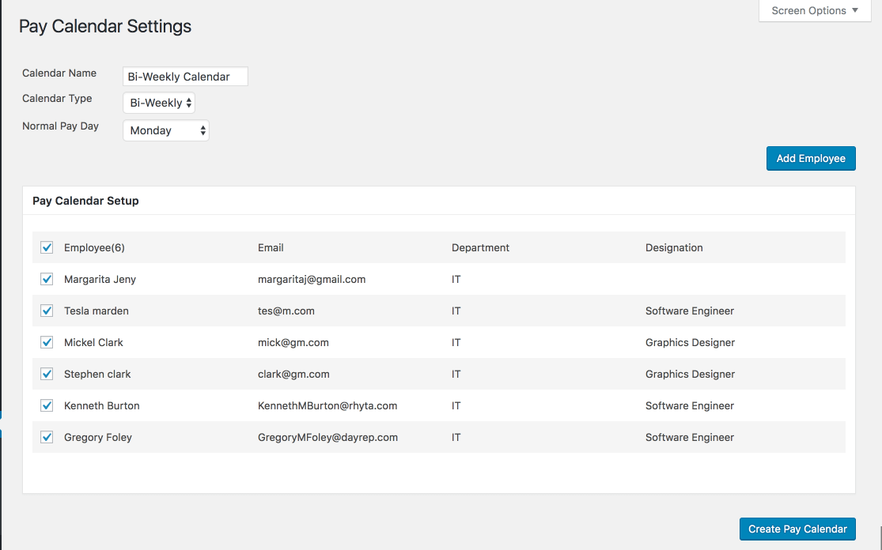882x550 pixels.
Task: Uncheck the Margarita Jeny employee checkbox
Action: 47,279
